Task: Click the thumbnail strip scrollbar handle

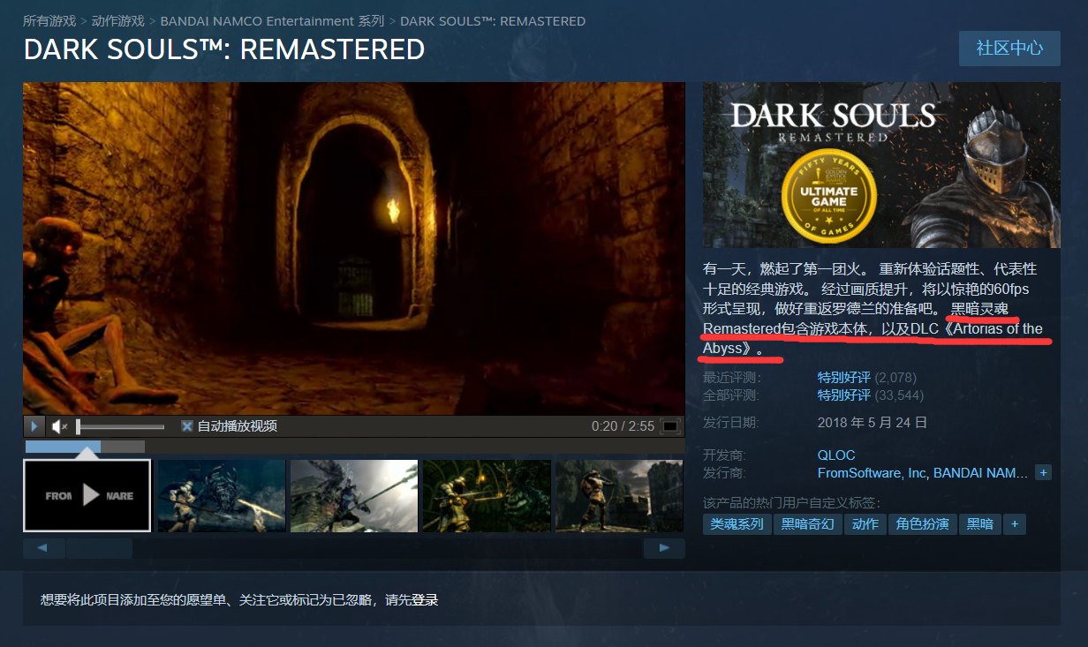Action: point(99,549)
